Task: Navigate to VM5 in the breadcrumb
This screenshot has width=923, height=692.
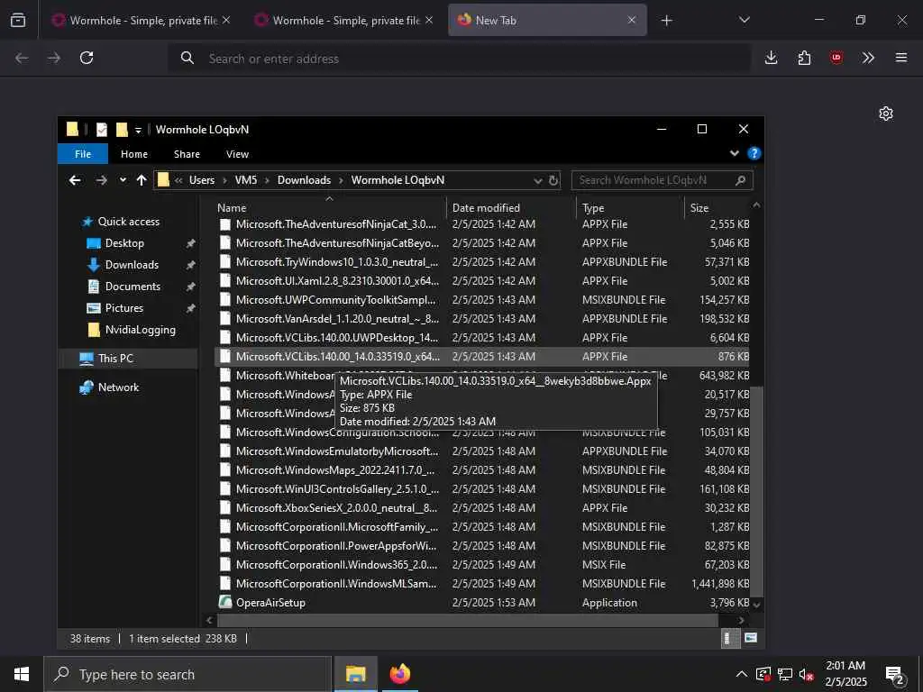Action: coord(246,180)
